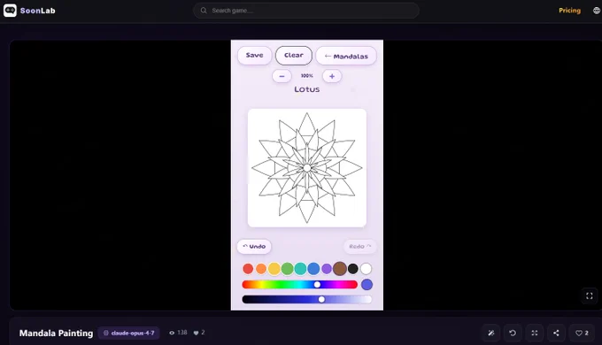Select the yellow color swatch
This screenshot has width=602, height=345.
click(x=274, y=269)
